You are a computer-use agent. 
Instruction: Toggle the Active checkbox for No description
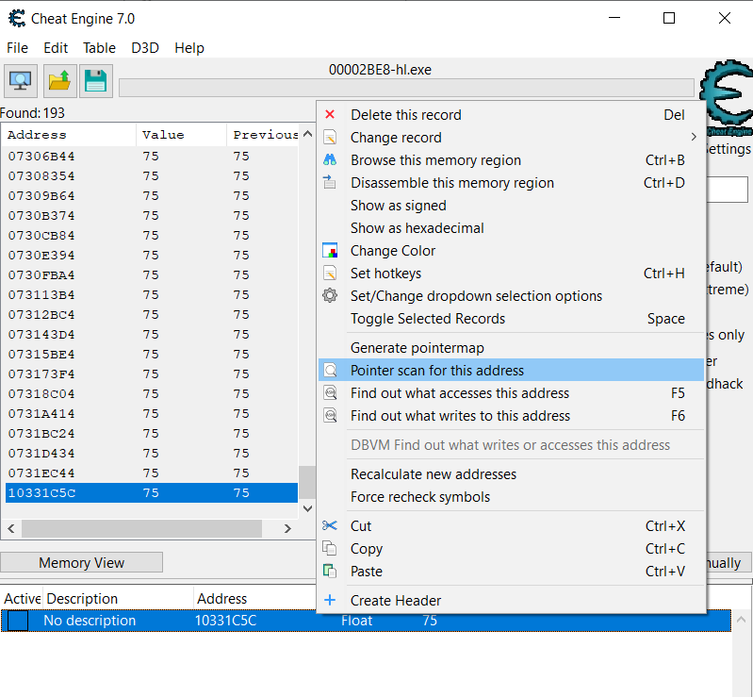[x=18, y=620]
